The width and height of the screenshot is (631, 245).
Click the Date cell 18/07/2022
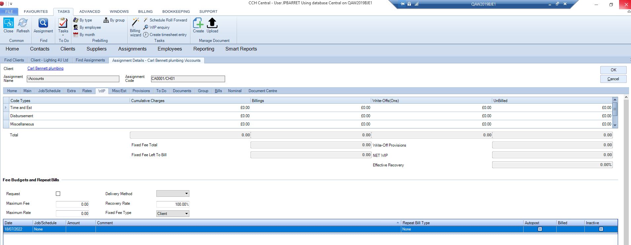click(18, 229)
